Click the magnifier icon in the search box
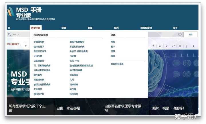 [x=9, y=34]
